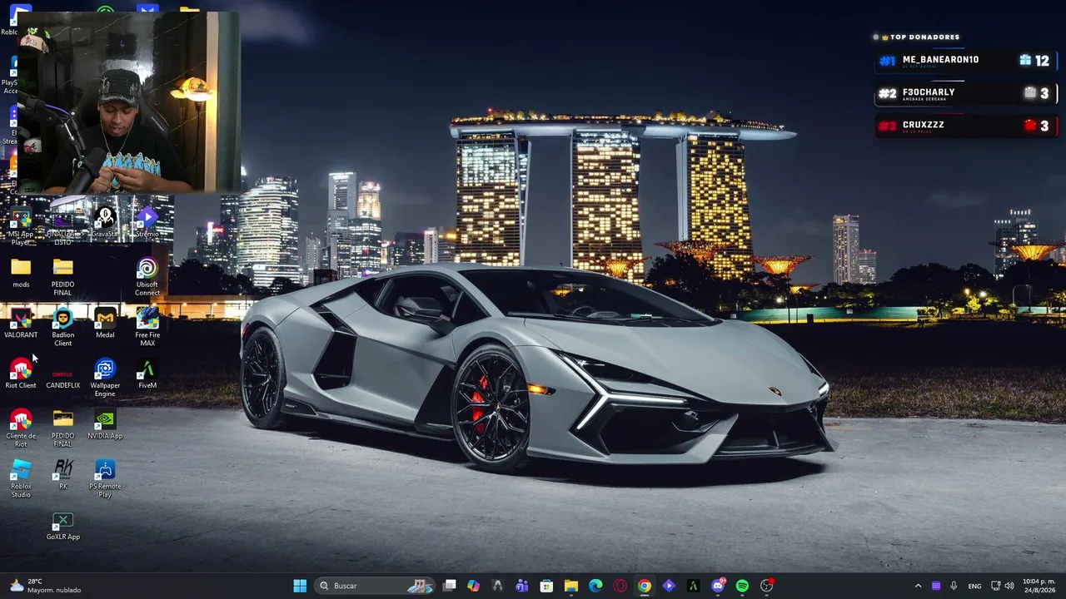
Task: Launch the Free Fire MAX shortcut
Action: pyautogui.click(x=147, y=328)
